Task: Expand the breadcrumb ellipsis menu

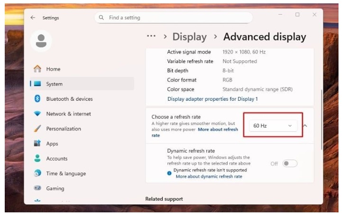Action: (151, 37)
